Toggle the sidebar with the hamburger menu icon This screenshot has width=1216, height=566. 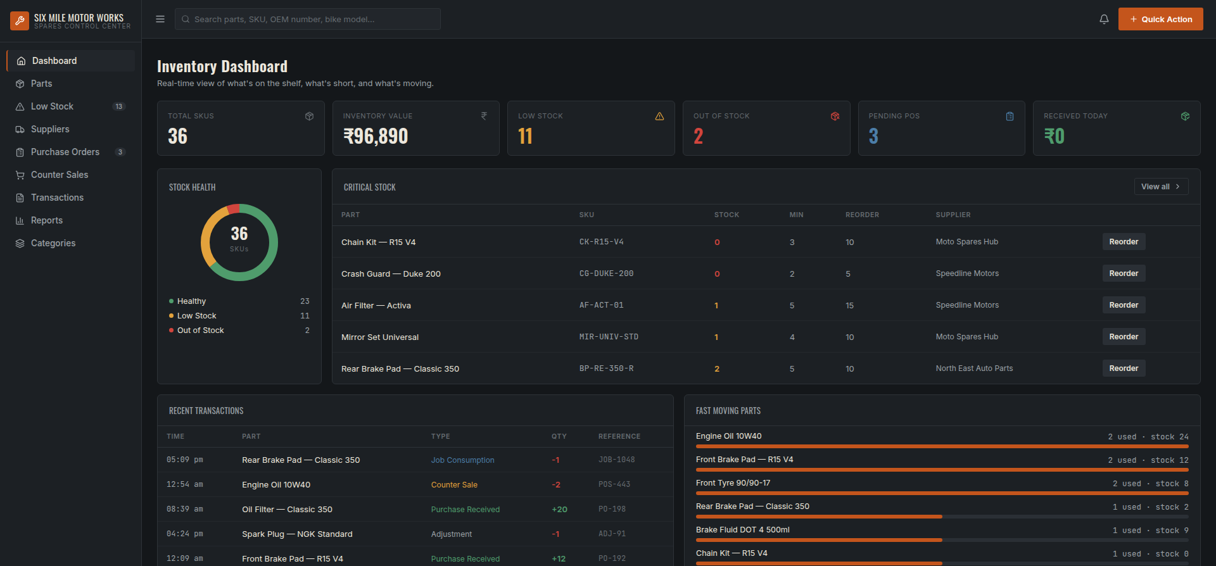160,19
